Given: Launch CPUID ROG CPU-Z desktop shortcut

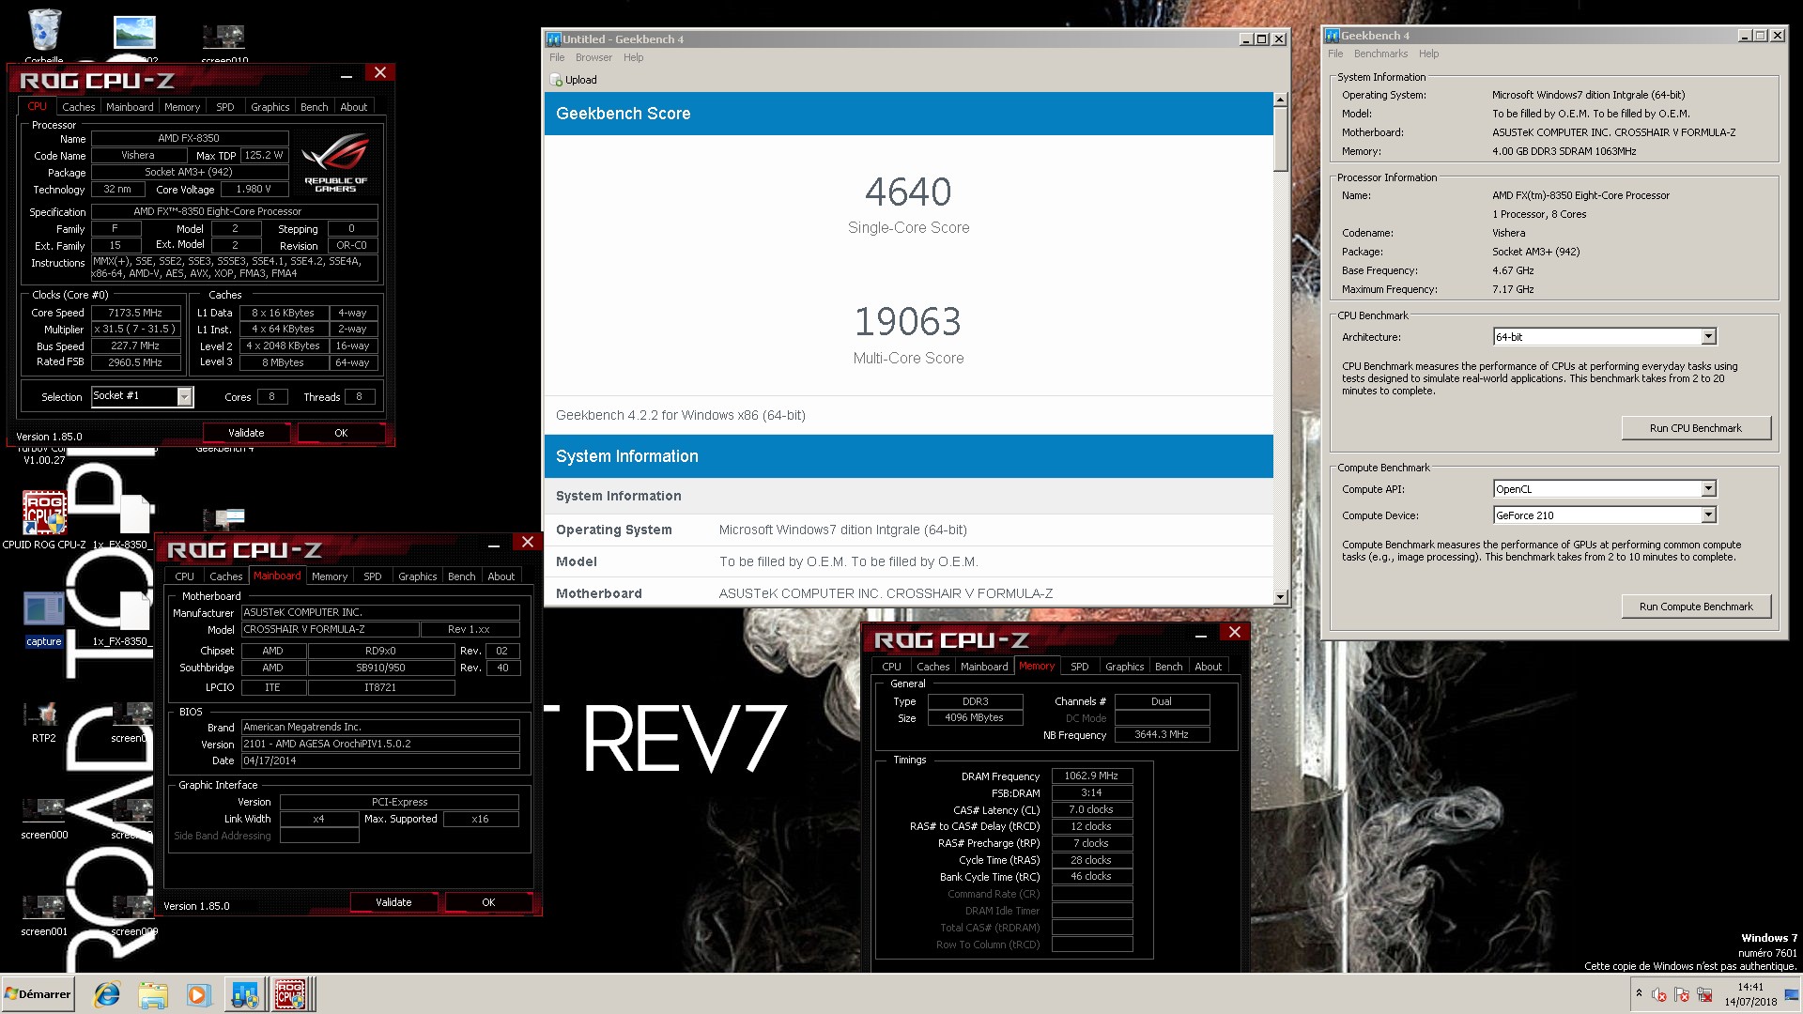Looking at the screenshot, I should tap(44, 518).
